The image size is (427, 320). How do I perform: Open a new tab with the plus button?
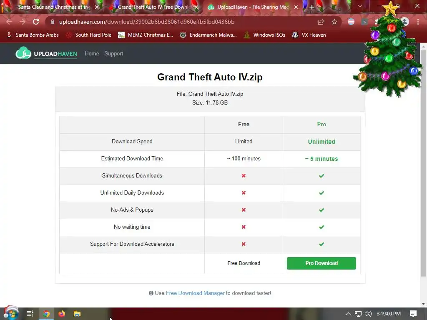tap(312, 7)
